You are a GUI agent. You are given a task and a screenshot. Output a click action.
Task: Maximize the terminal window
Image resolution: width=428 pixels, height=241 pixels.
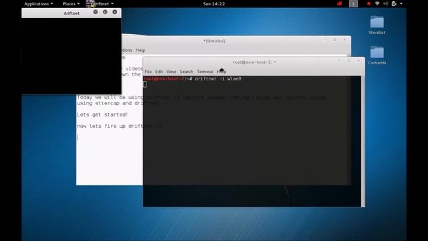(349, 61)
